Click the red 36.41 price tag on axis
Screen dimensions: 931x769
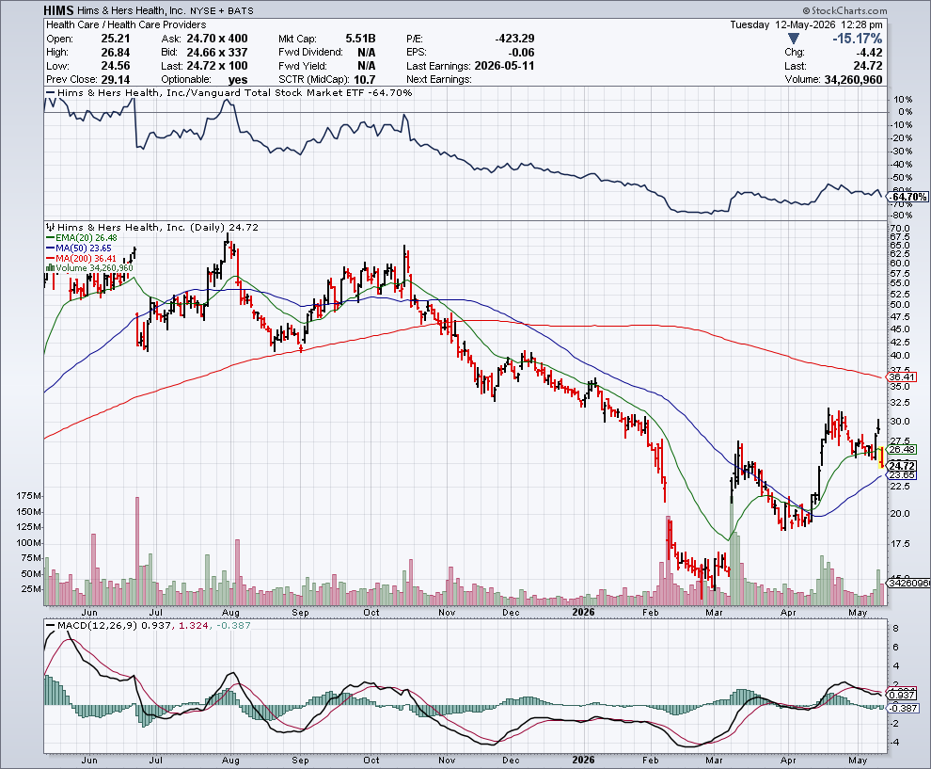pos(902,376)
